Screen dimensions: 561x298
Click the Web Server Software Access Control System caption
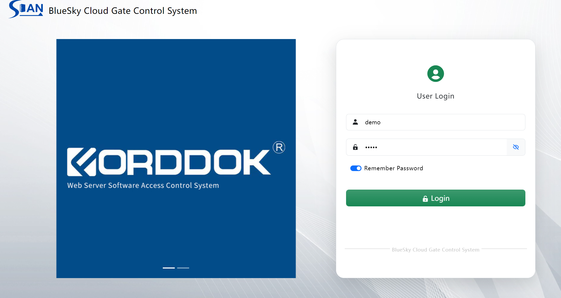143,185
